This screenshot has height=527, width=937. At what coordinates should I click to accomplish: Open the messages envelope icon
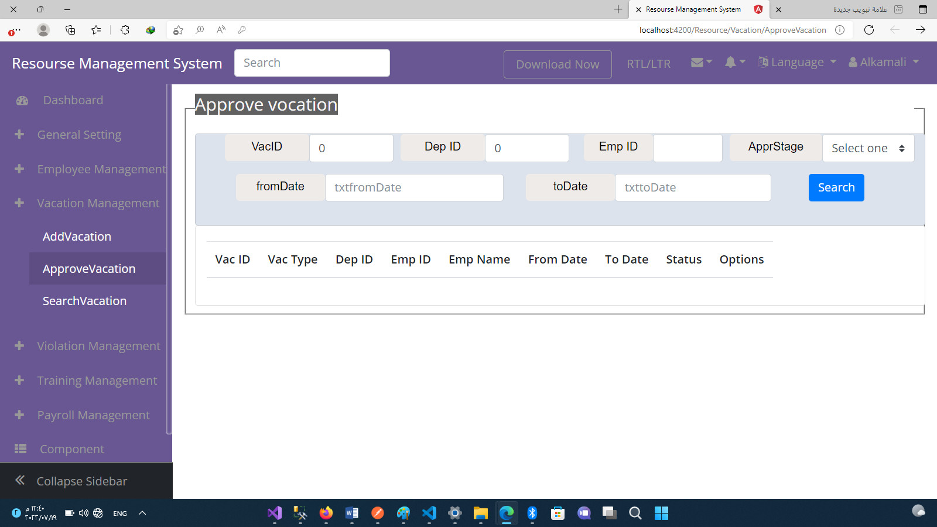697,62
